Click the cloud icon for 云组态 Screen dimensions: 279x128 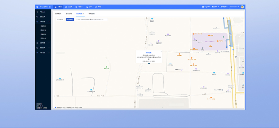tap(55, 6)
